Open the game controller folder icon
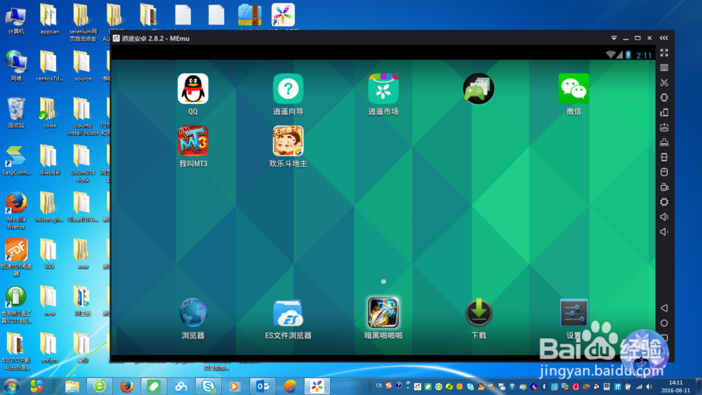Image resolution: width=702 pixels, height=395 pixels. [x=479, y=89]
